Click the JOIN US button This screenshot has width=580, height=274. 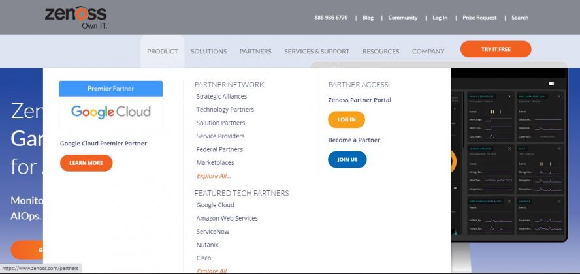point(347,160)
